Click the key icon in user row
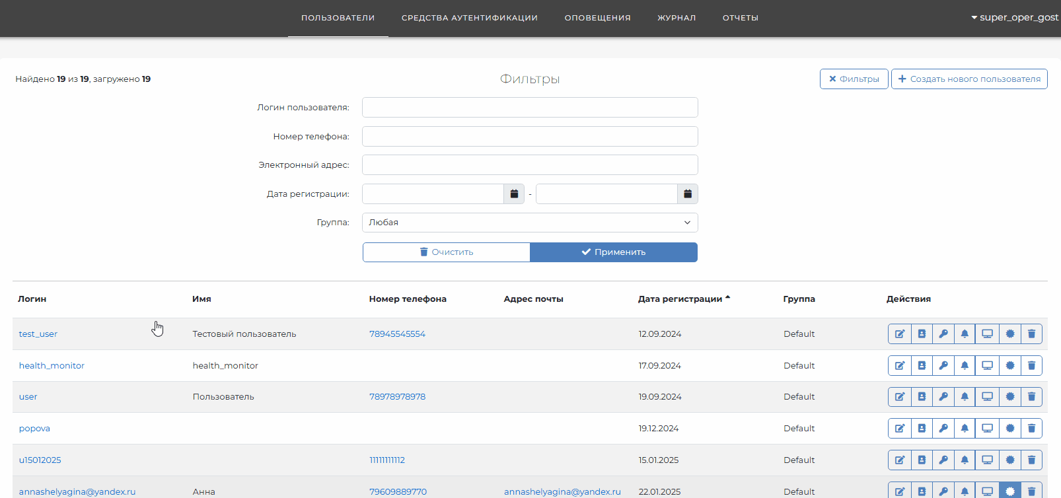This screenshot has height=498, width=1061. pyautogui.click(x=943, y=397)
